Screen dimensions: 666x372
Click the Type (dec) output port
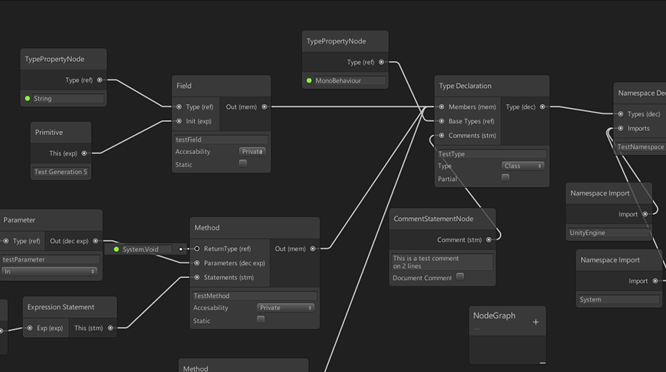click(542, 107)
